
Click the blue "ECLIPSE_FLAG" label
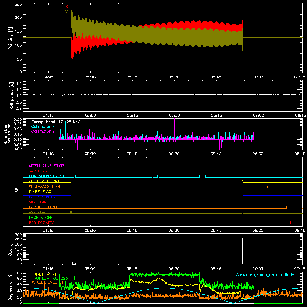point(42,197)
